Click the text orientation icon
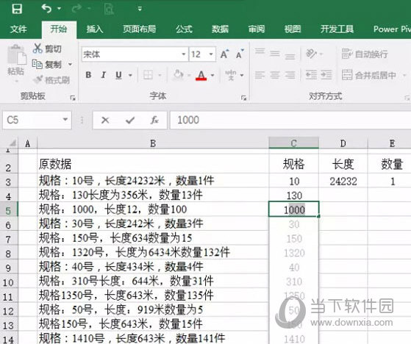The height and width of the screenshot is (344, 411). tap(312, 54)
